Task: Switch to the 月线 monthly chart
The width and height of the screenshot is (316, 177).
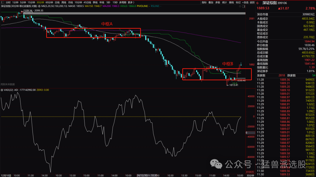Action: coord(70,2)
